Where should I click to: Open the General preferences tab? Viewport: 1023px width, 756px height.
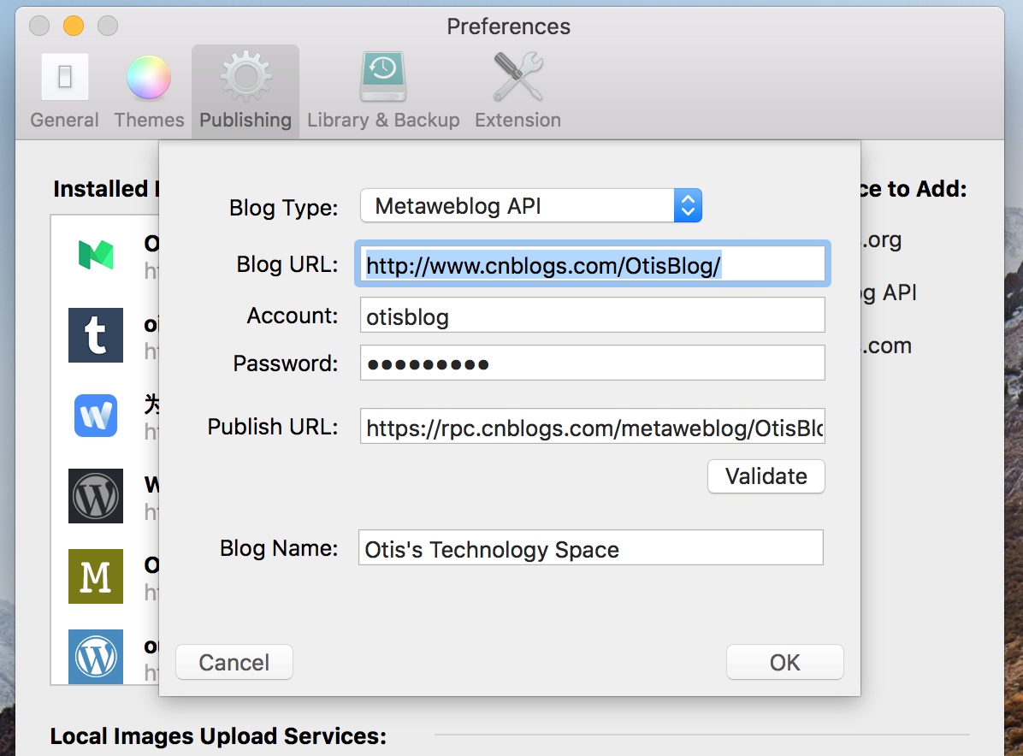(64, 92)
